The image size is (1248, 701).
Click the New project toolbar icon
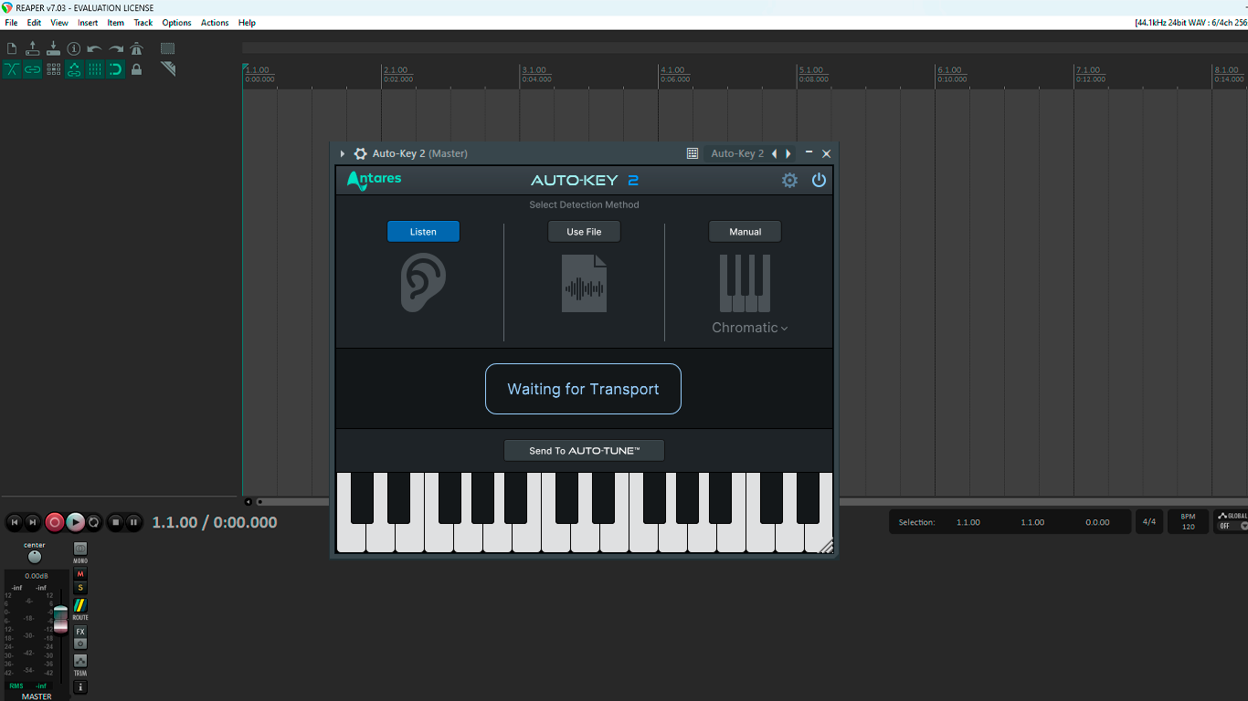(x=12, y=48)
